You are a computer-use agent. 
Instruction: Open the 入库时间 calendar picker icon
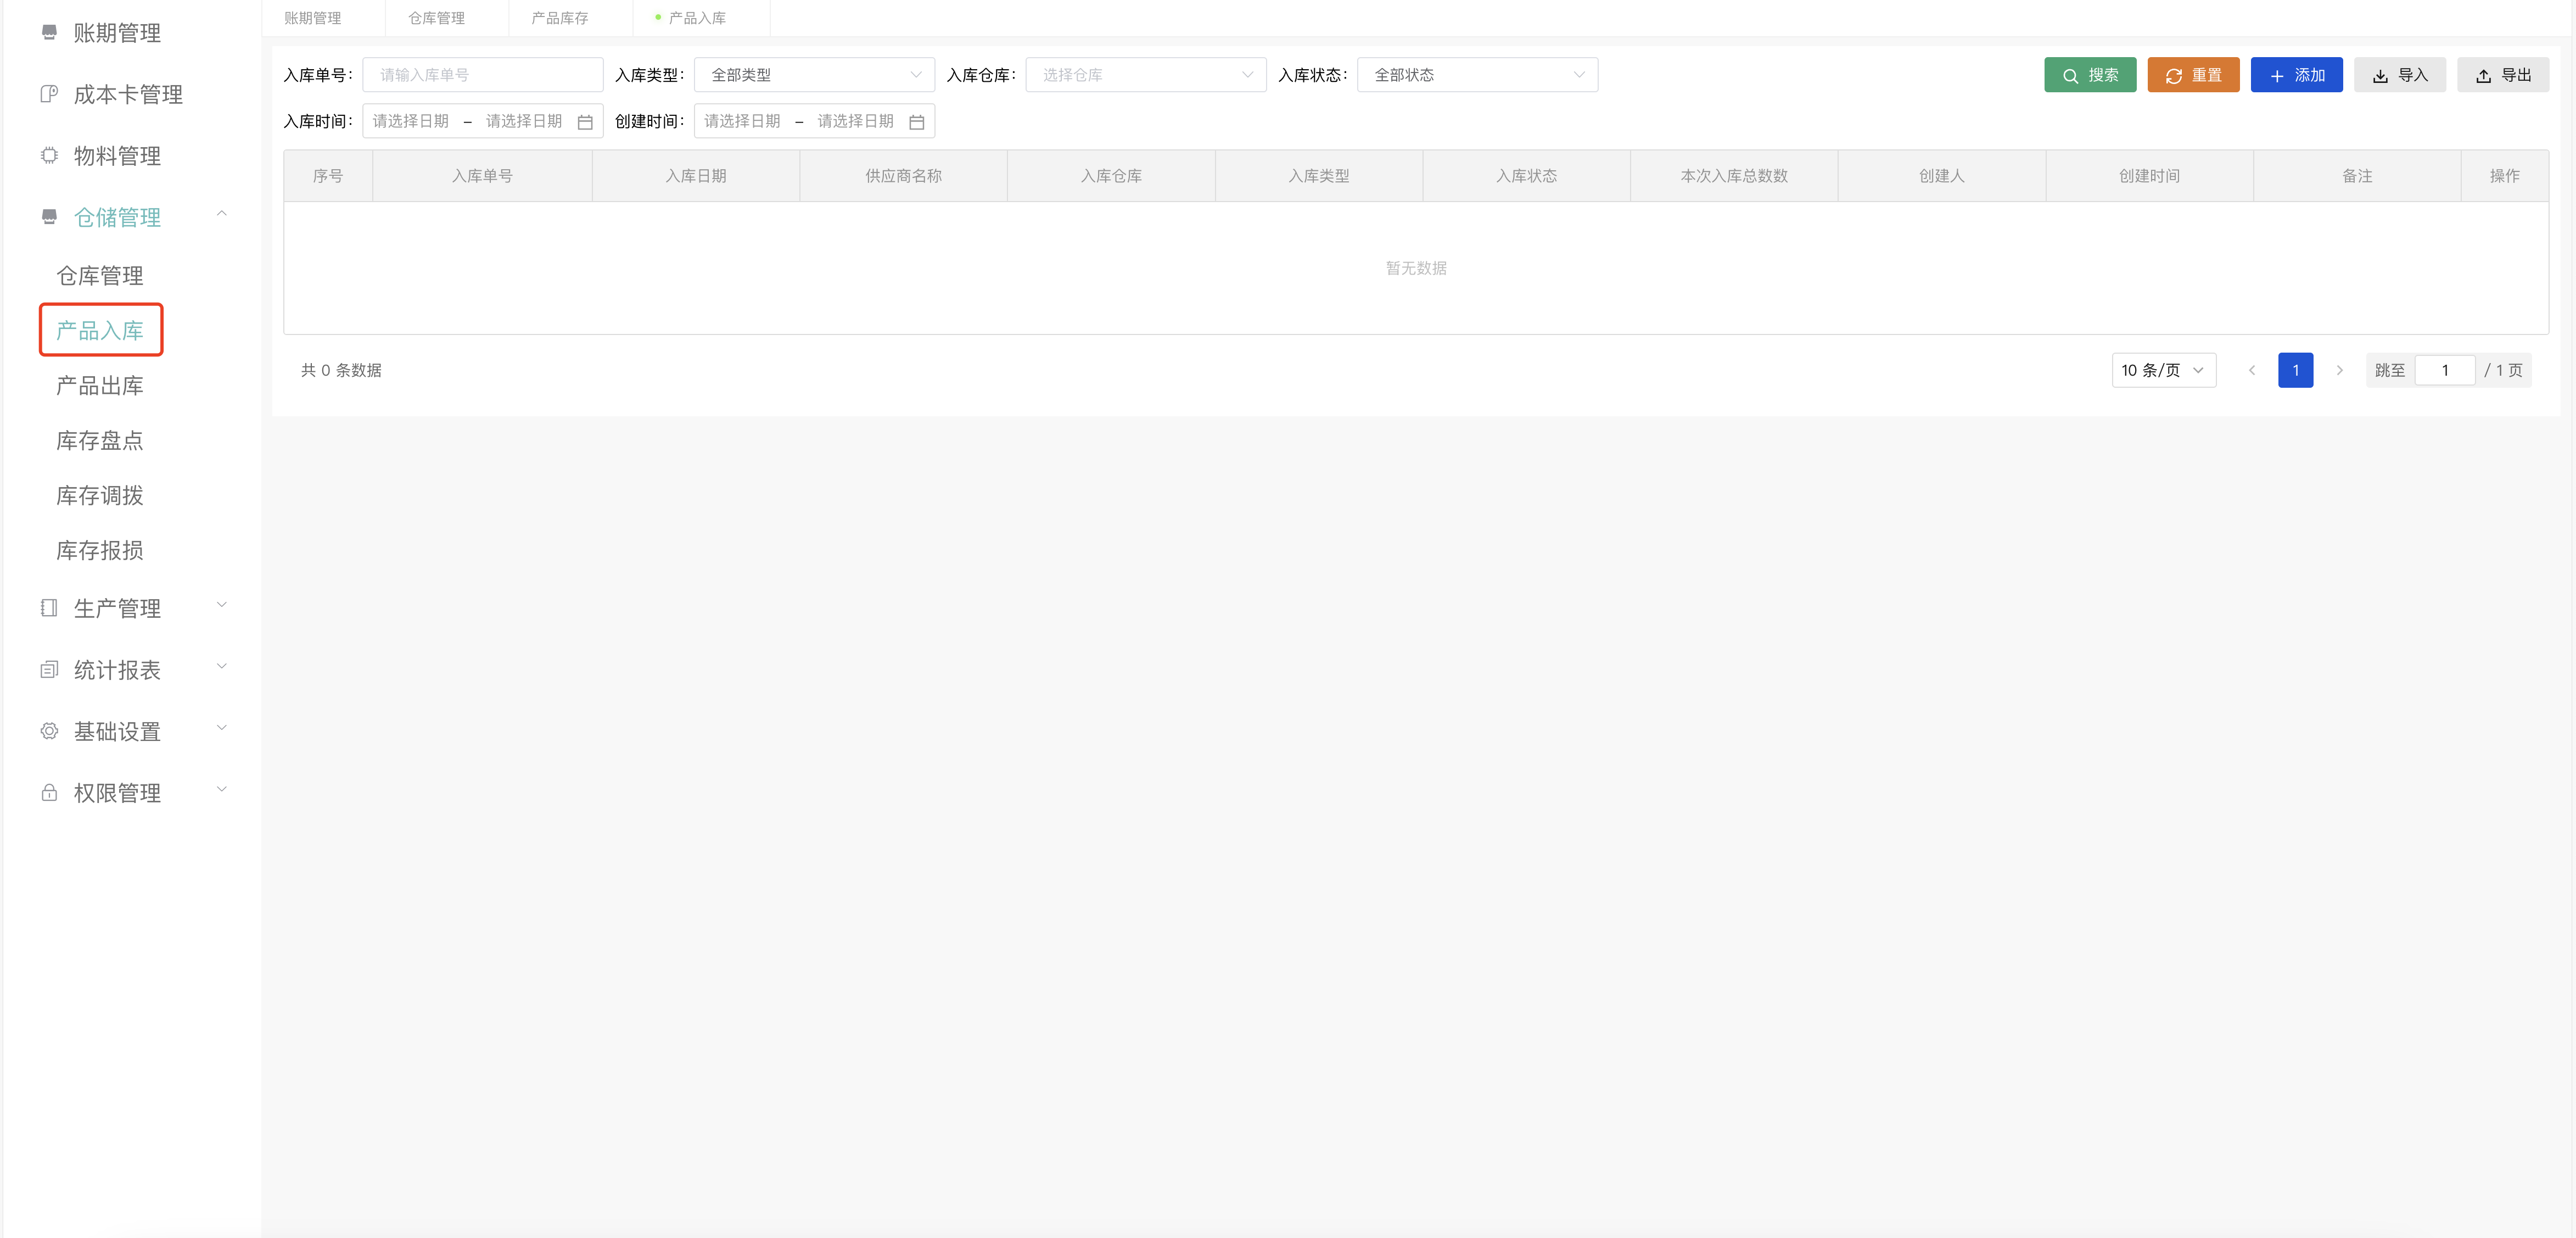[586, 121]
